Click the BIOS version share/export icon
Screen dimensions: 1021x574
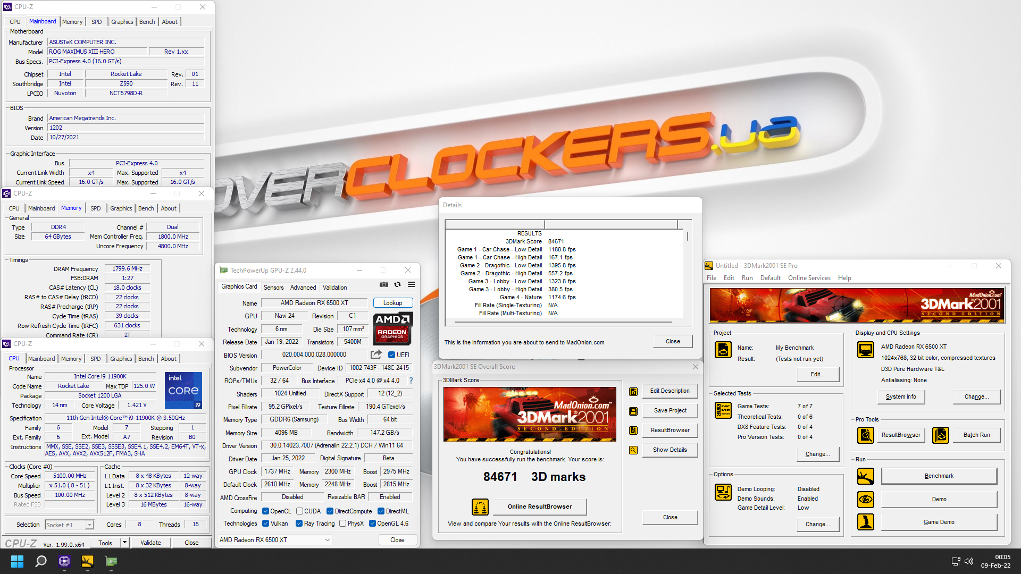tap(376, 354)
